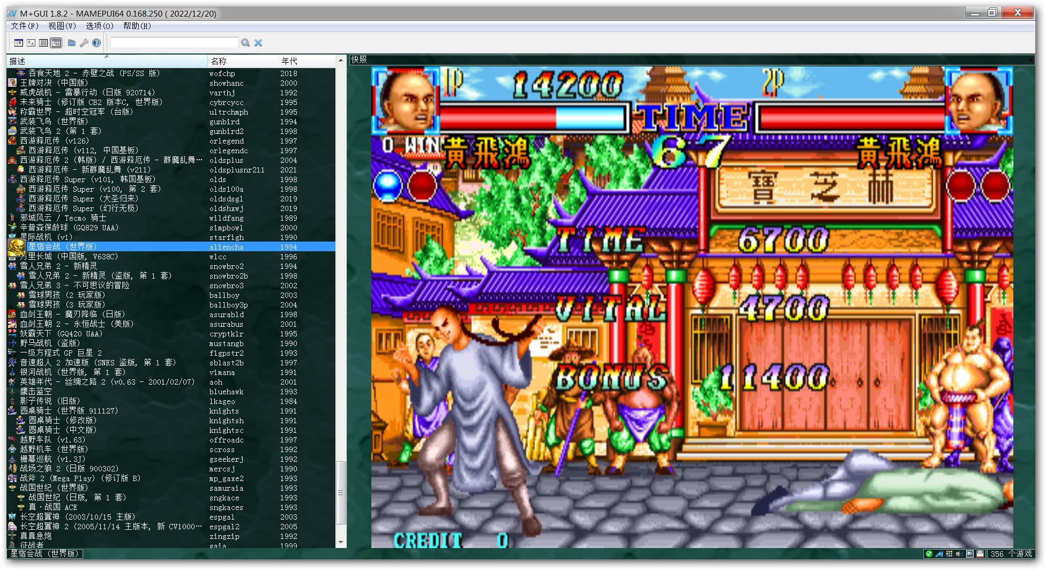Click the icon for 血剑王朝 - 魔刃降临 (日版)
1046x570 pixels.
[12, 314]
